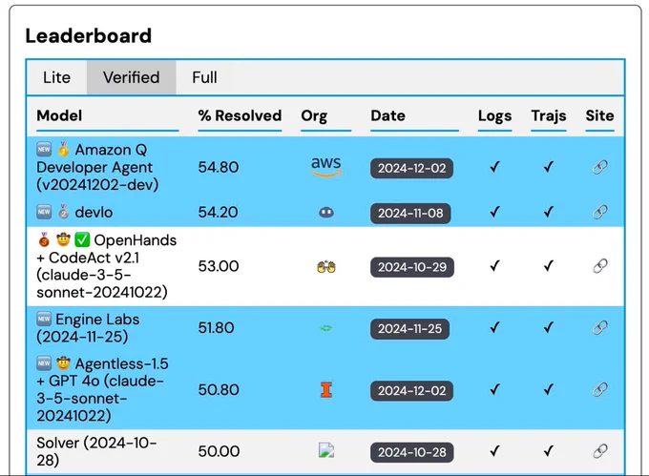
Task: Select the Verified tab
Action: click(x=131, y=78)
